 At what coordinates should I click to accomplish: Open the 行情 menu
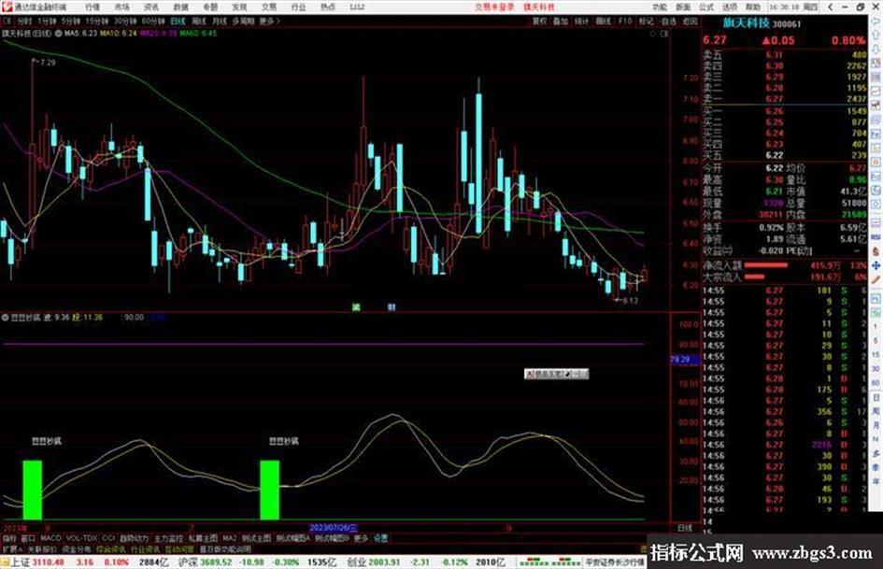click(93, 7)
